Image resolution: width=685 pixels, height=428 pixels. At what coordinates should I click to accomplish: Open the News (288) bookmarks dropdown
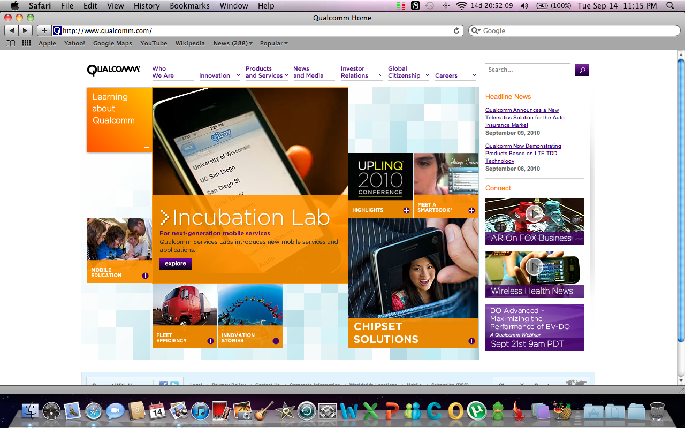point(233,43)
